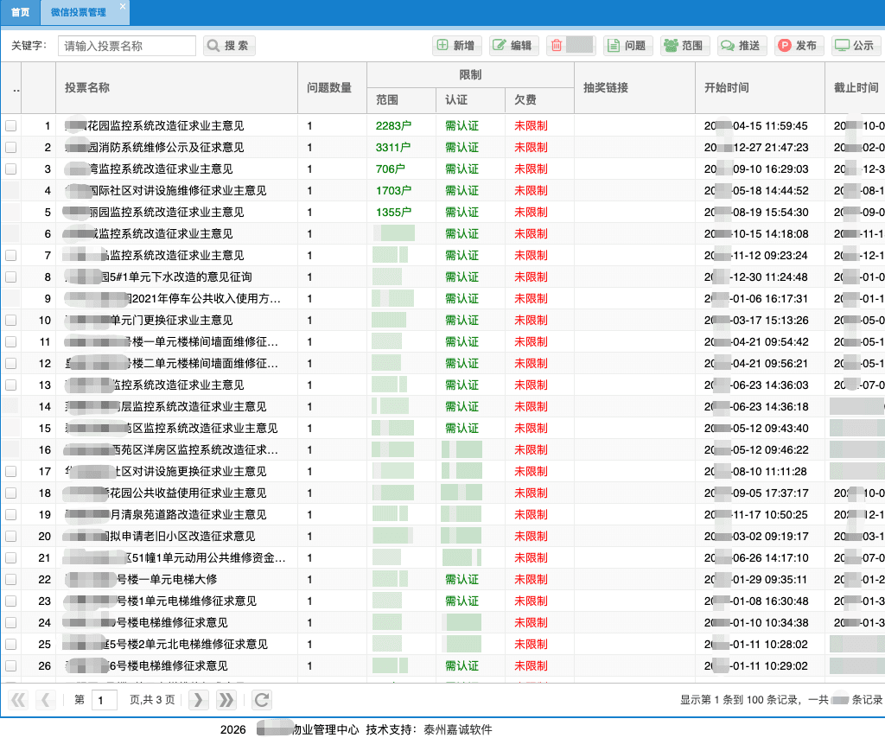Tick the checkbox for row 18
Image resolution: width=885 pixels, height=738 pixels.
pos(10,493)
